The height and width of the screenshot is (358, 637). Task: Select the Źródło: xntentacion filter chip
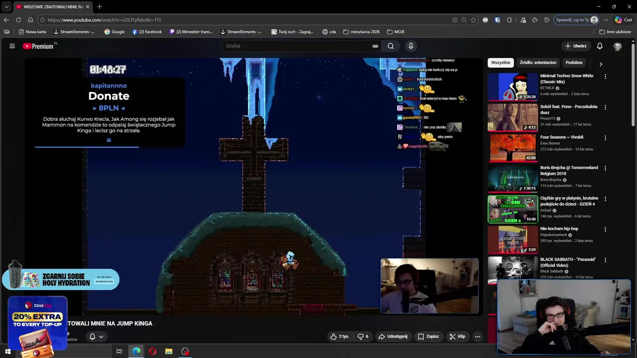[538, 63]
